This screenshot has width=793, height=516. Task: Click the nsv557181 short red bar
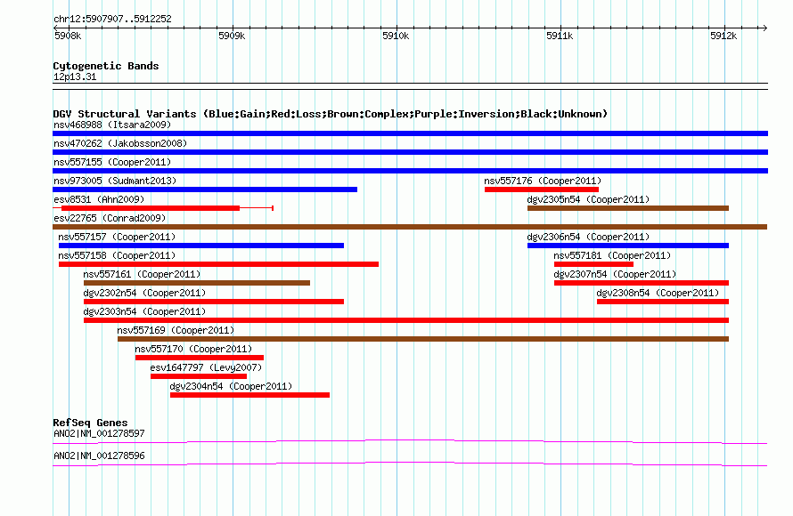click(x=593, y=264)
